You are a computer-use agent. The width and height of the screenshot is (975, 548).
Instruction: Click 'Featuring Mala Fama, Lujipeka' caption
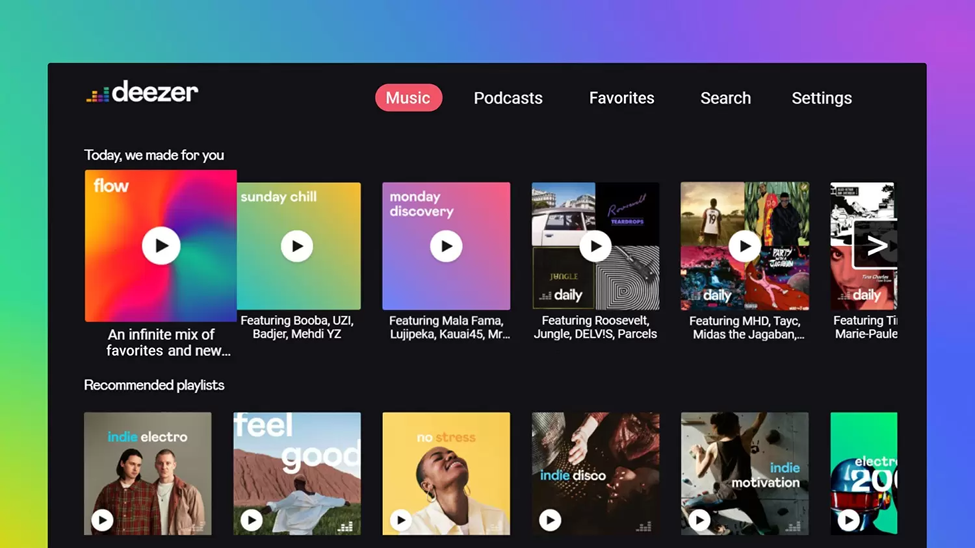coord(449,327)
